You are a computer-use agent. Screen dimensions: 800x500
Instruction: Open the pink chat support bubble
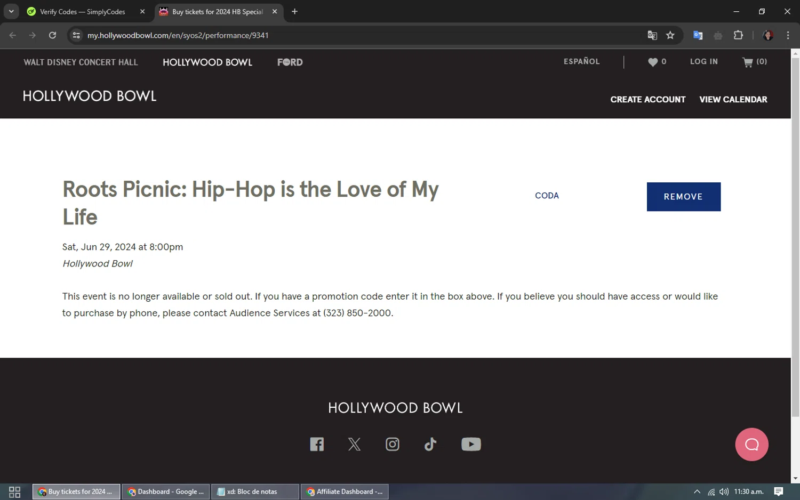pyautogui.click(x=751, y=444)
